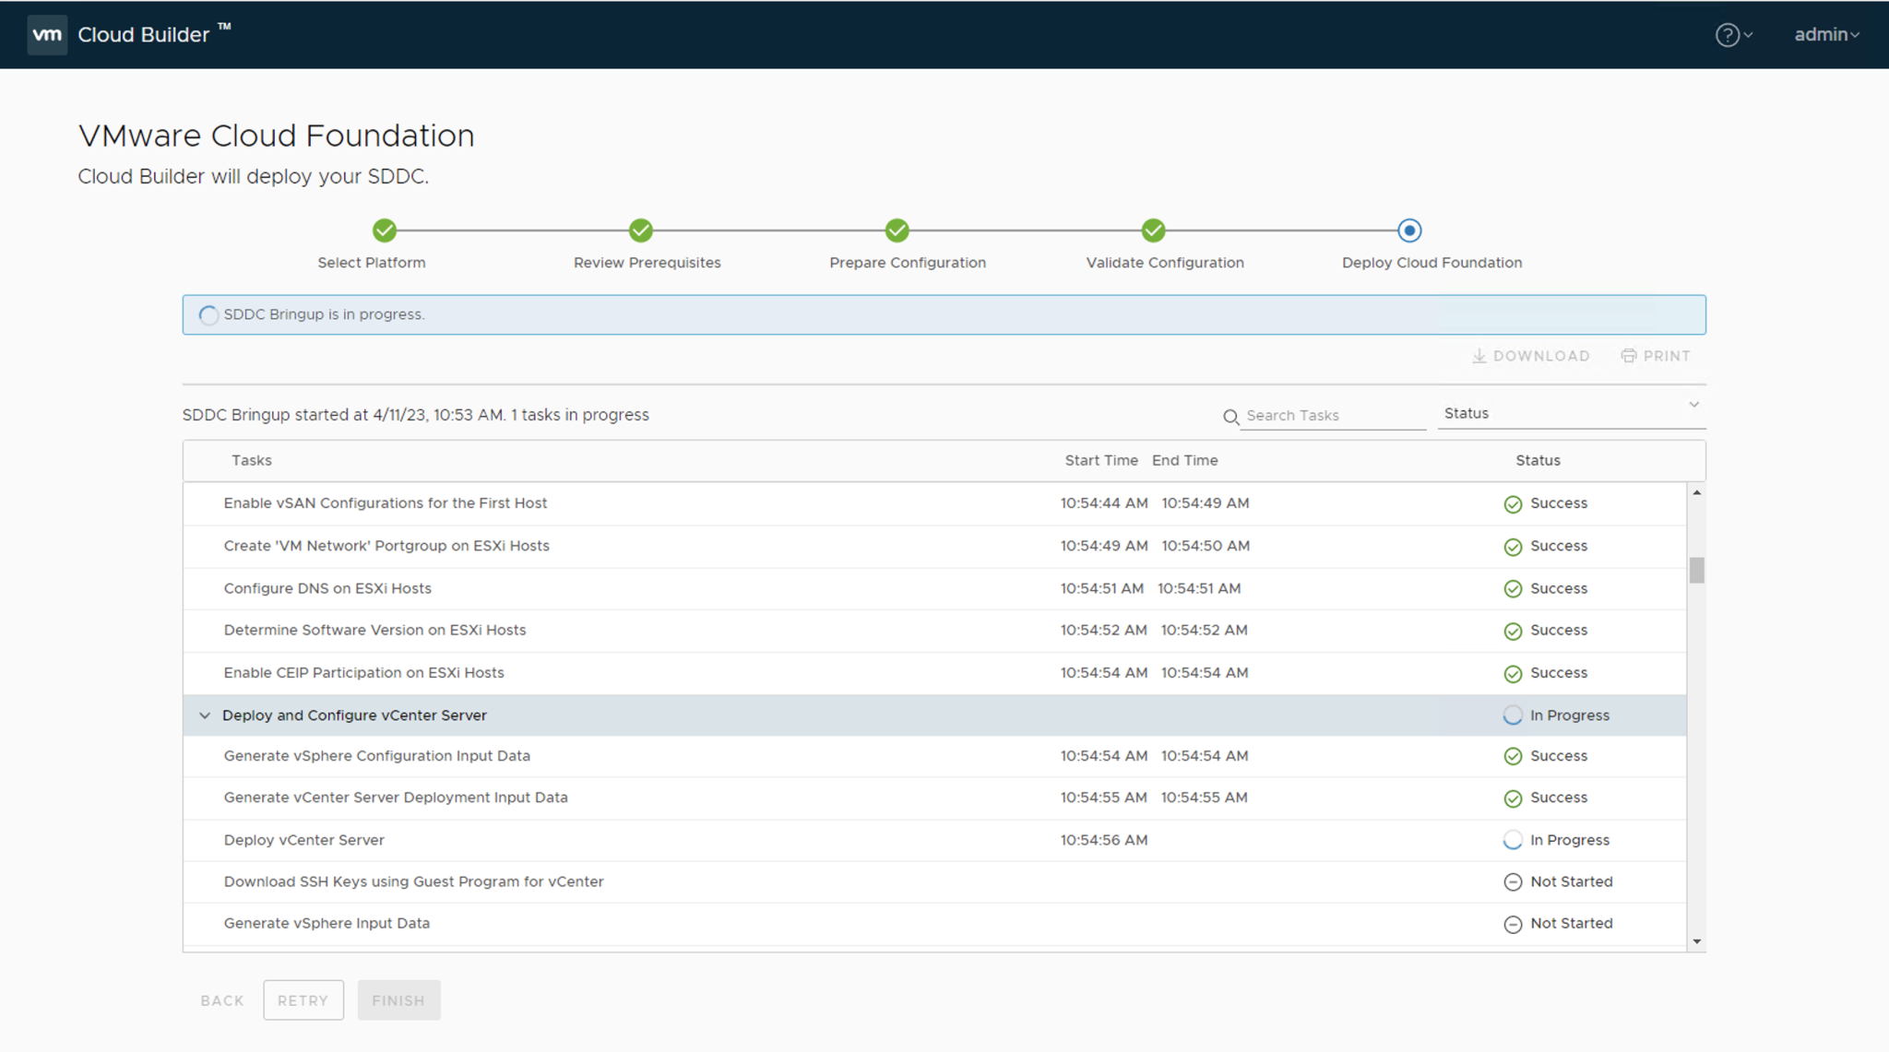Click the BACK button

pyautogui.click(x=221, y=999)
